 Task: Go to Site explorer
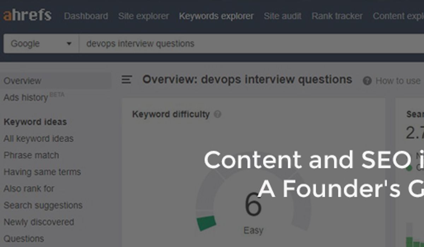coord(143,16)
